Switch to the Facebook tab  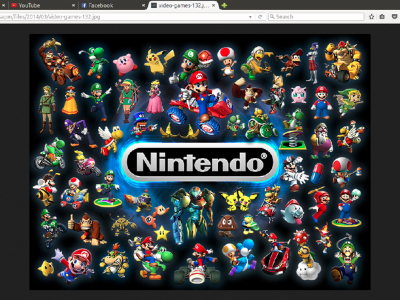(x=113, y=5)
